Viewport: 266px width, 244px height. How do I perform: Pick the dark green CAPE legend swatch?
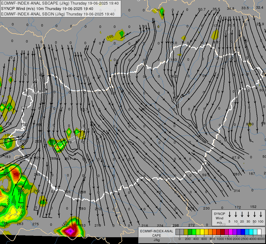190,232
